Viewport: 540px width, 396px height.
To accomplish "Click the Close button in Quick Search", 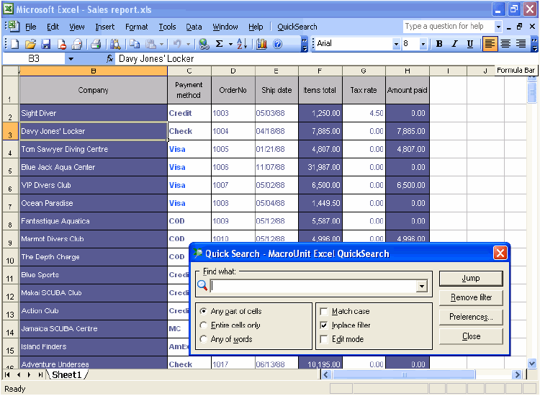I will point(471,336).
